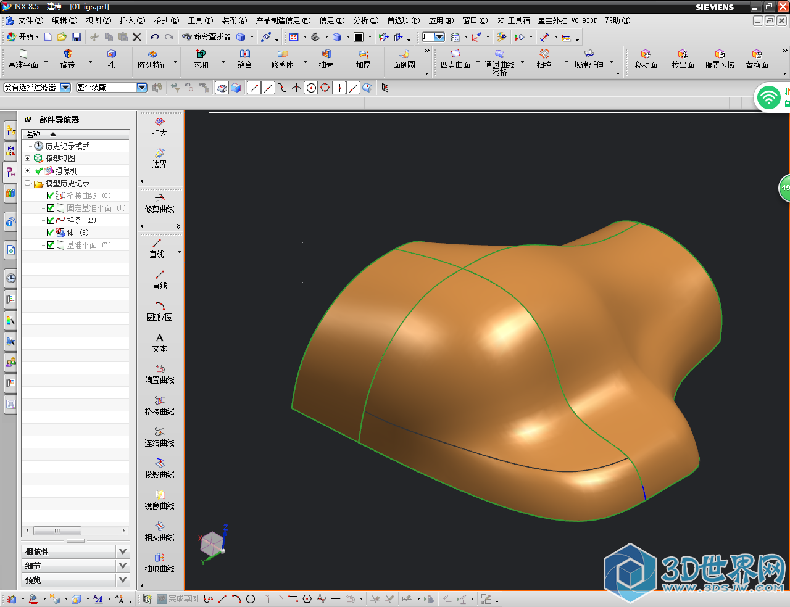This screenshot has height=607, width=790.
Task: Click the Pull Face (拉出面) tool
Action: pos(683,59)
